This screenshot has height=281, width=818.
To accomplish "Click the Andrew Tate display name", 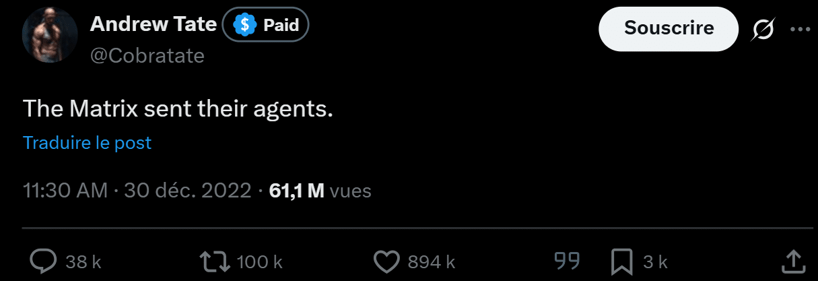I will [x=154, y=26].
